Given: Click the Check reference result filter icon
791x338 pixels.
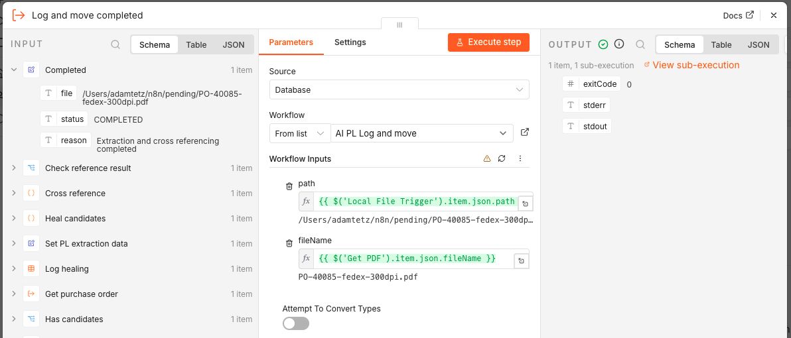Looking at the screenshot, I should pyautogui.click(x=31, y=168).
